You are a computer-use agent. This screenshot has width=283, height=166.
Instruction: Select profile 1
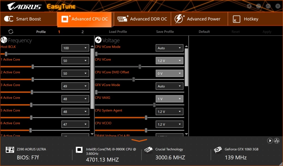click(59, 32)
